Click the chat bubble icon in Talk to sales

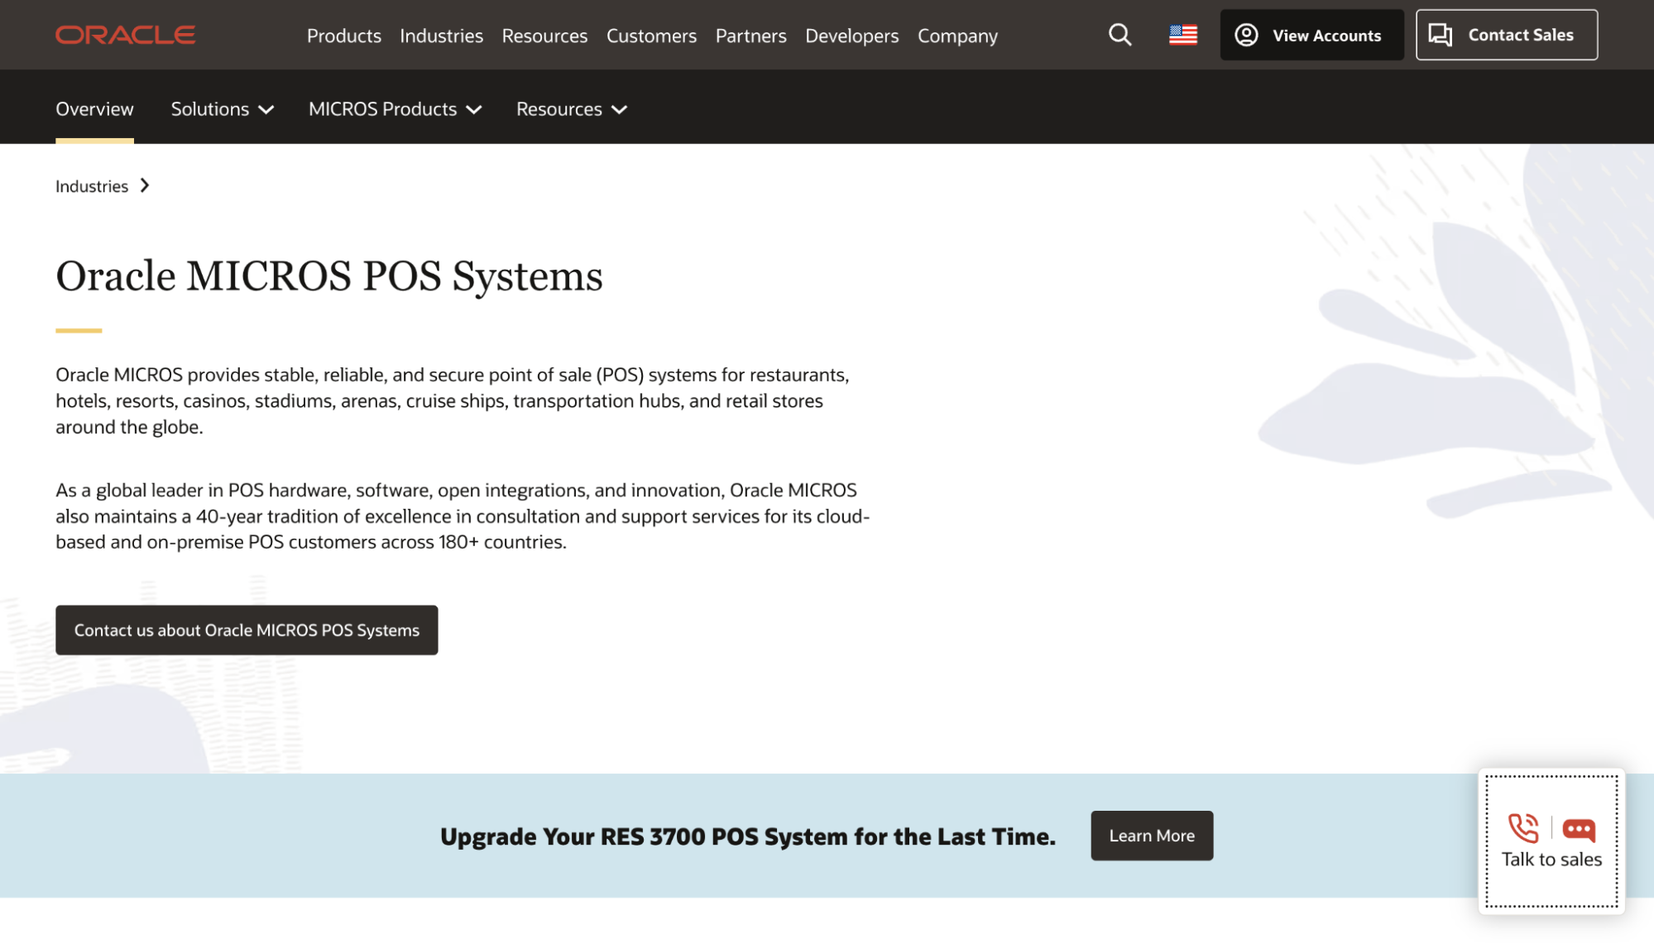(x=1578, y=828)
